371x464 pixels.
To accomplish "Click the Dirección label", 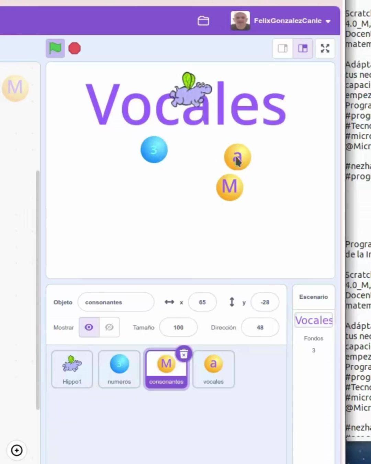I will click(223, 328).
